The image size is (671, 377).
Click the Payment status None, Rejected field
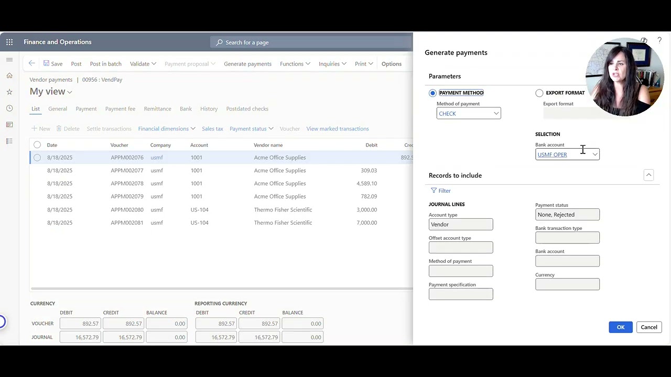pyautogui.click(x=567, y=215)
